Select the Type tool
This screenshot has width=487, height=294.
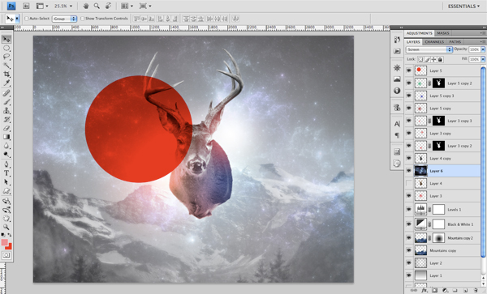pyautogui.click(x=6, y=173)
